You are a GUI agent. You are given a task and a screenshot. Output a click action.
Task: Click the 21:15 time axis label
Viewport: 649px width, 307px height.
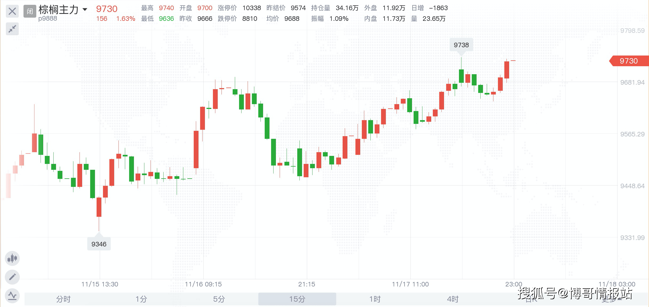(x=307, y=284)
